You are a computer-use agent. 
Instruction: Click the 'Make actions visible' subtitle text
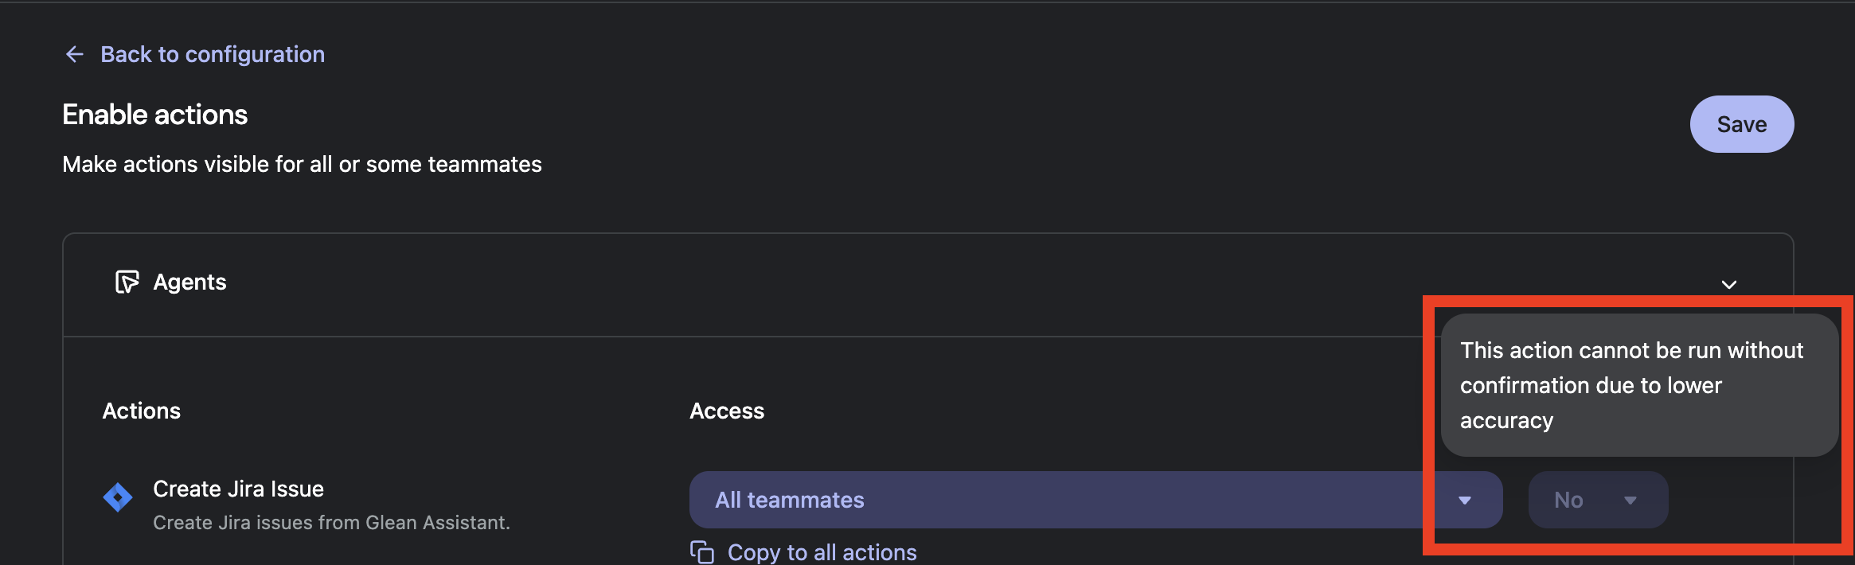(x=302, y=164)
